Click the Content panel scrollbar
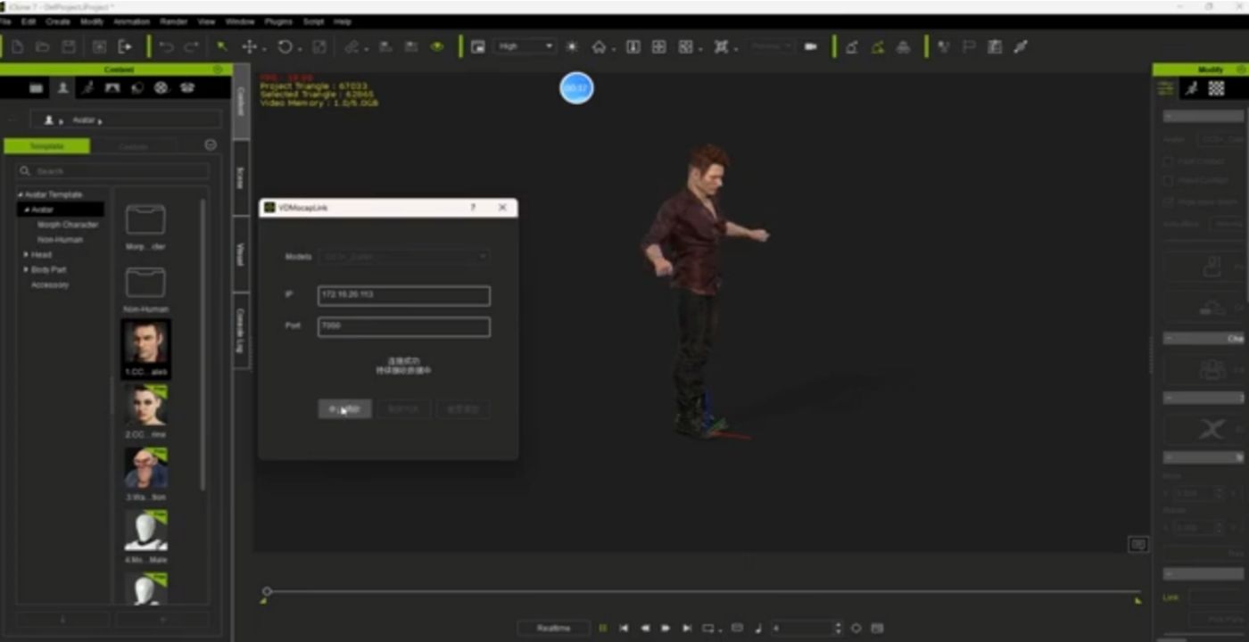1249x642 pixels. click(203, 343)
